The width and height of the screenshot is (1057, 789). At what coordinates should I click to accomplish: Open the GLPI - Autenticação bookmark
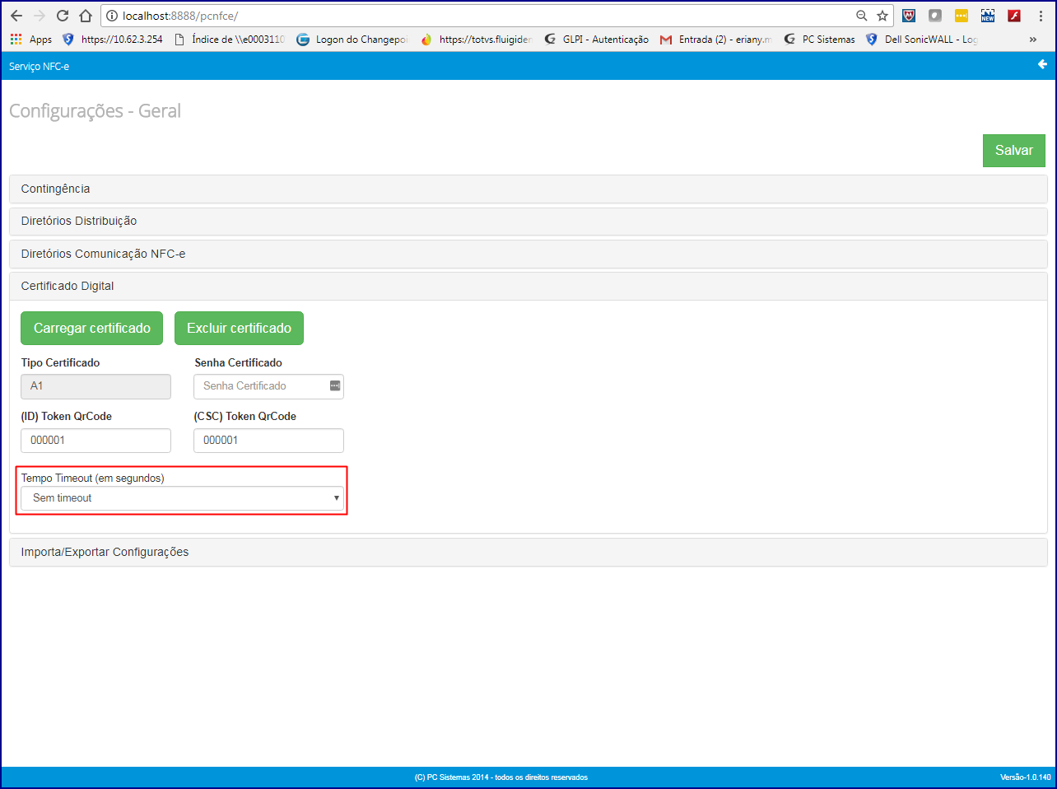click(597, 40)
